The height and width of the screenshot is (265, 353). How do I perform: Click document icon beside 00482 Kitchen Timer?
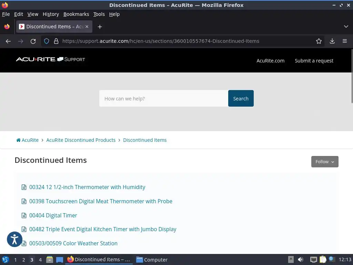point(24,229)
